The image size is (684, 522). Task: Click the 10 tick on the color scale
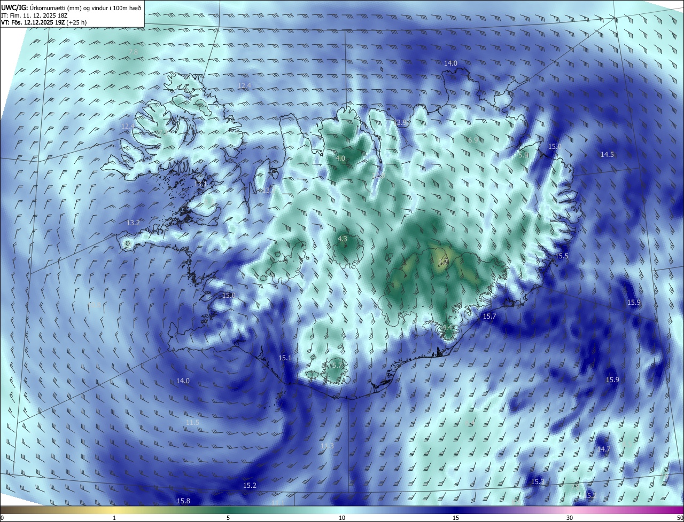tap(342, 518)
